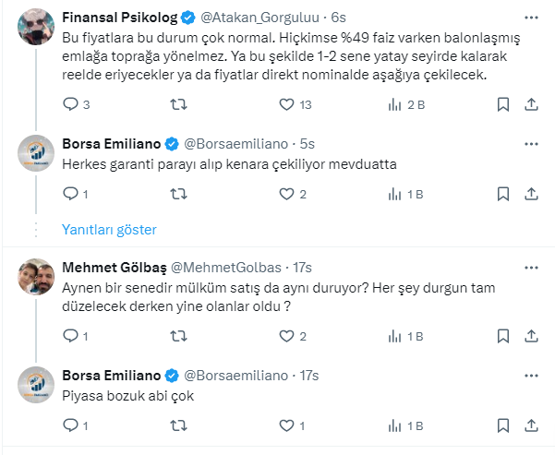This screenshot has width=555, height=455.
Task: Retweet the Finansal Psikolog post
Action: [180, 105]
